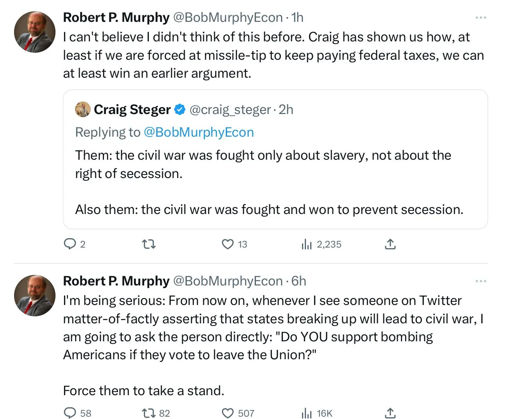Share the first tweet via upload icon

click(x=390, y=244)
